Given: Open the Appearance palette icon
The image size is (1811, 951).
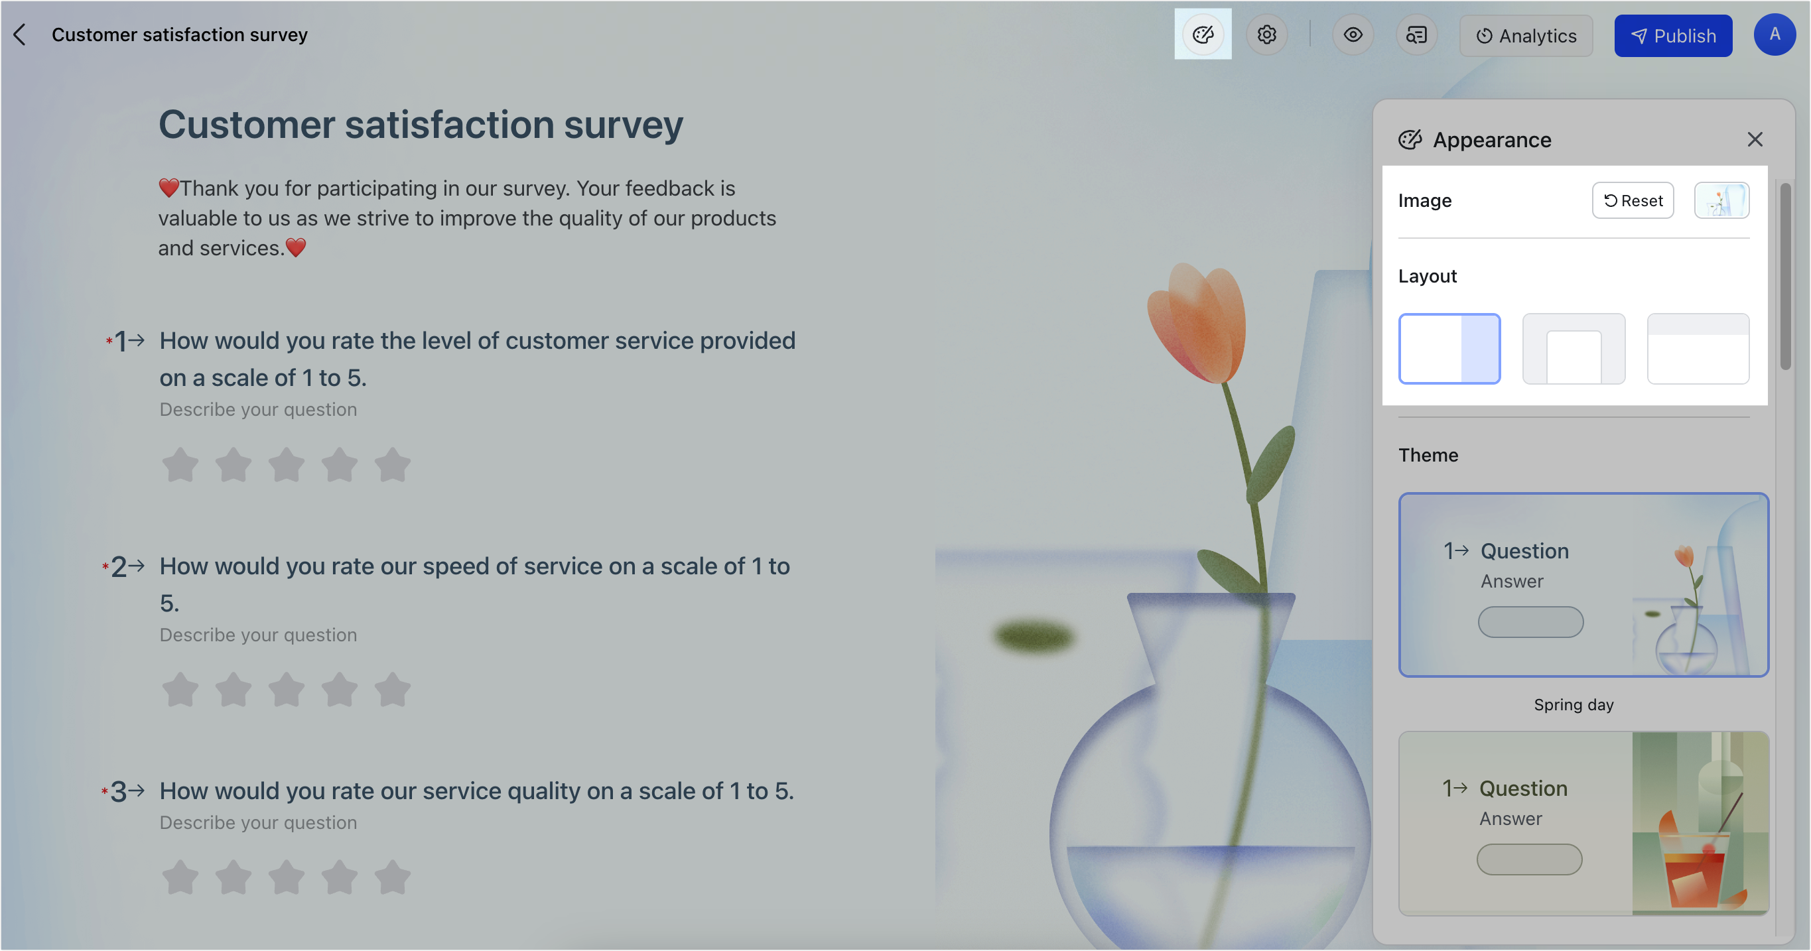Looking at the screenshot, I should coord(1202,34).
